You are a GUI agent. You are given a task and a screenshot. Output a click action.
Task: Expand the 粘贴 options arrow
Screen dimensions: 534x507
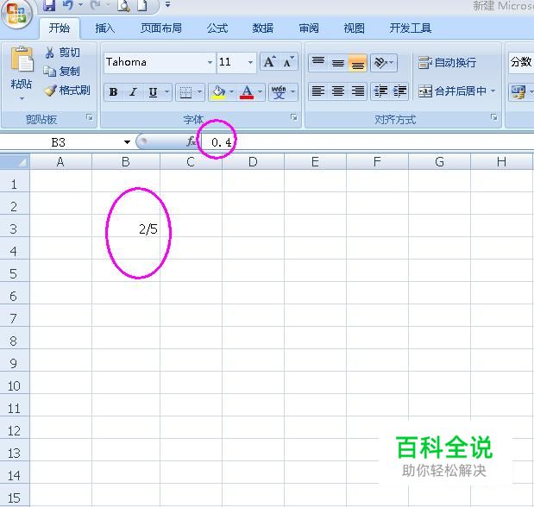point(22,99)
